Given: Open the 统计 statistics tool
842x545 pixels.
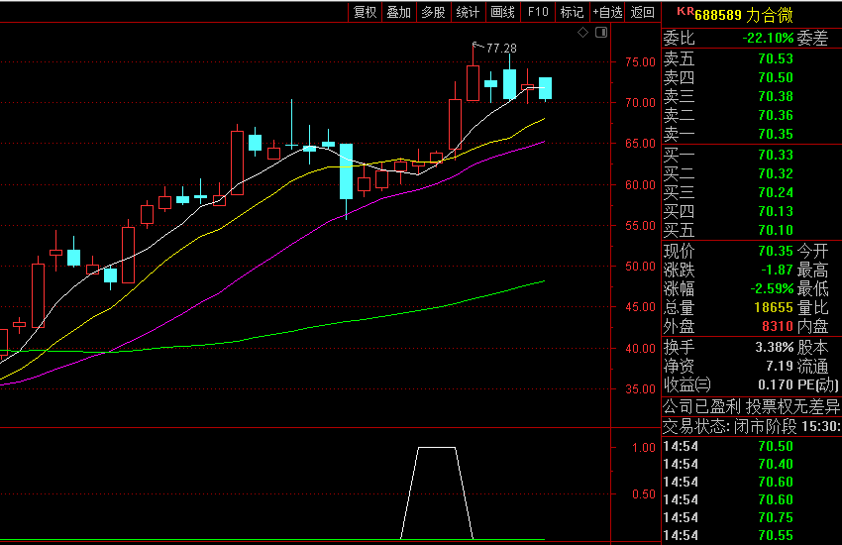Looking at the screenshot, I should coord(468,12).
